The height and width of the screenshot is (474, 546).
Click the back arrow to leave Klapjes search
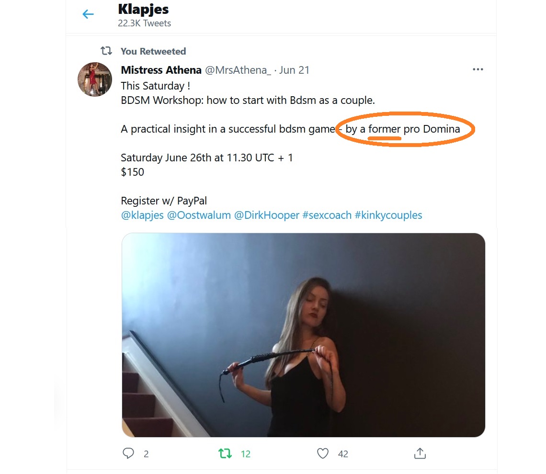[88, 14]
